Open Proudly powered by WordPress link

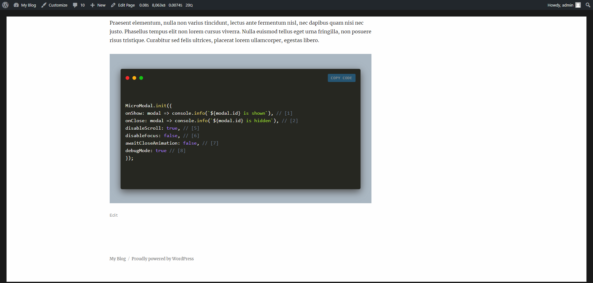pos(163,259)
